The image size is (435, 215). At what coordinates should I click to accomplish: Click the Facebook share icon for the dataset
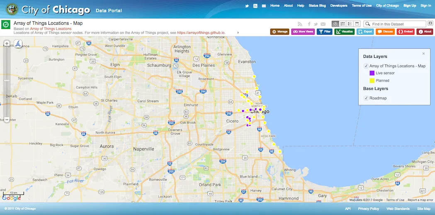(309, 24)
